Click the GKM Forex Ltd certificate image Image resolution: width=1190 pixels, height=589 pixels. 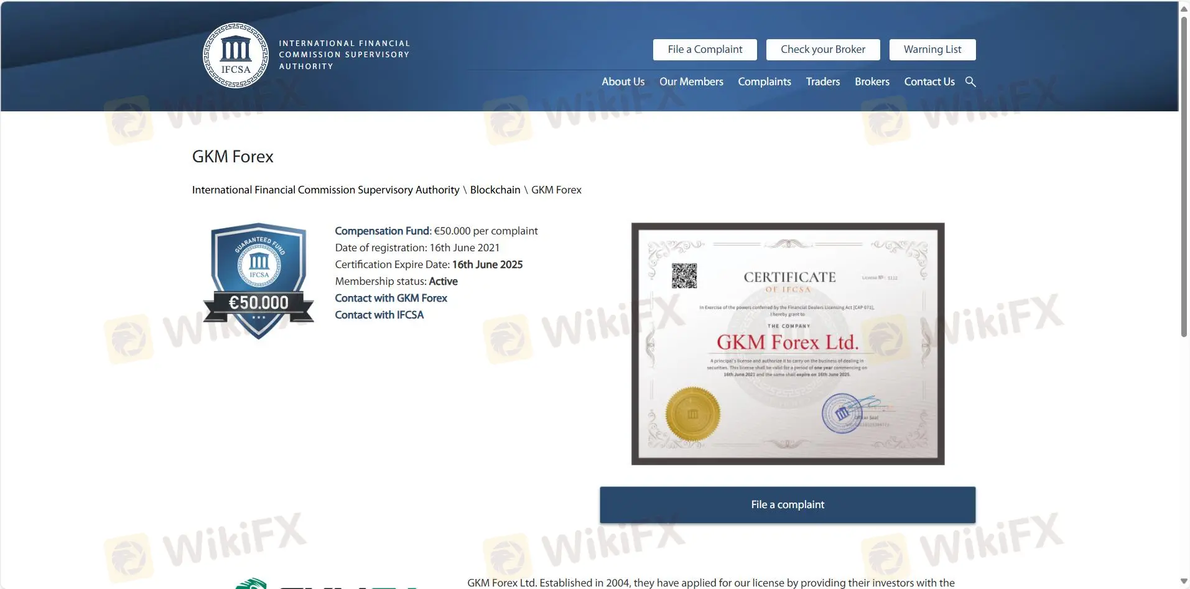click(x=787, y=343)
